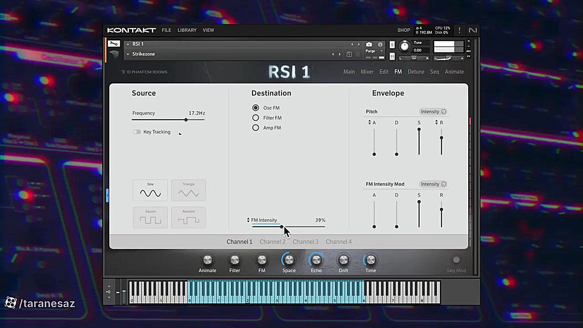Open the LIBRARY menu

coord(187,30)
